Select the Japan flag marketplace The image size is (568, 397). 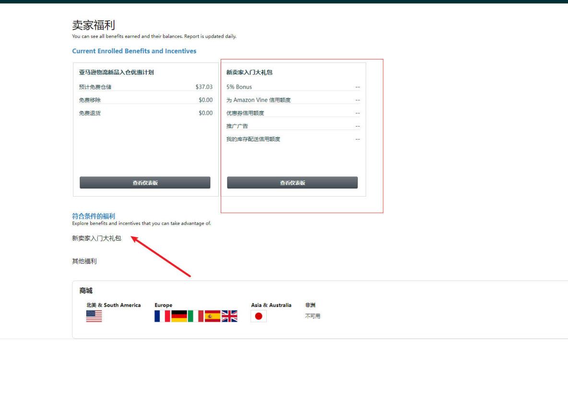pyautogui.click(x=259, y=316)
